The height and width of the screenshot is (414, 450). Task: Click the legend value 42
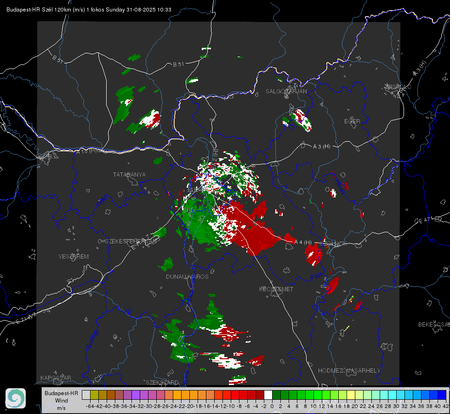click(x=445, y=406)
